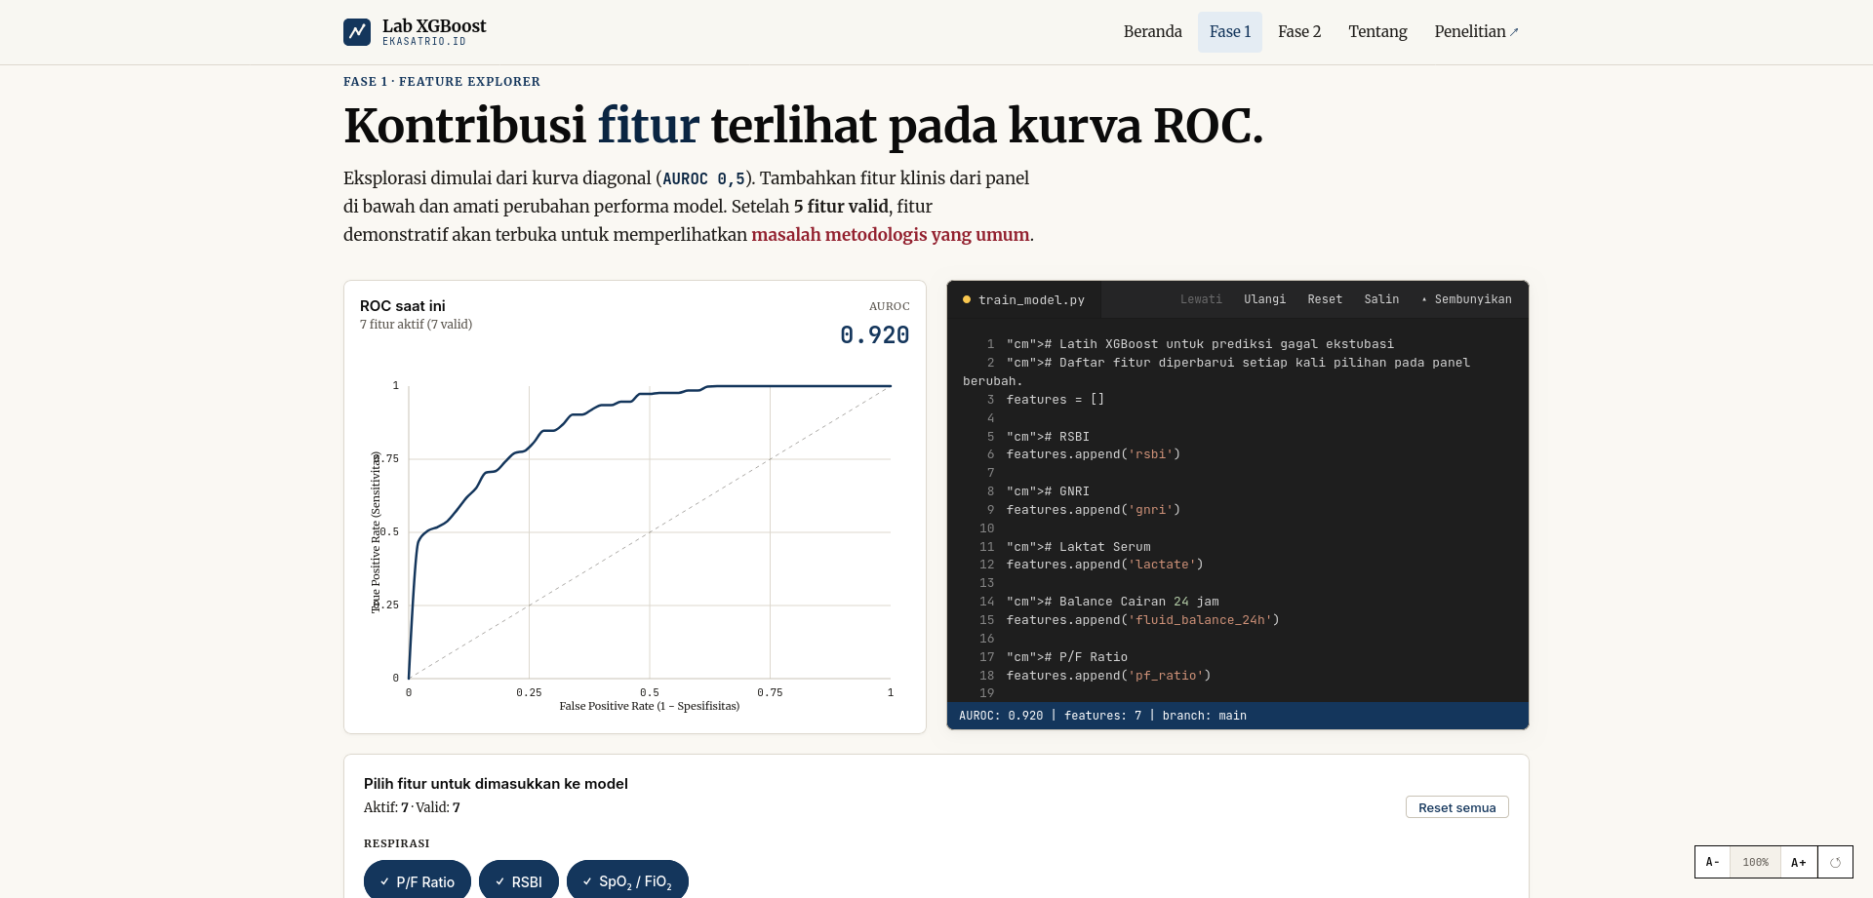
Task: Decrease font size with A- button
Action: pyautogui.click(x=1713, y=862)
